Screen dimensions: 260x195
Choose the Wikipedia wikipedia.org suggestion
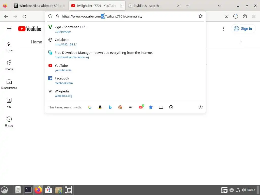pos(125,93)
